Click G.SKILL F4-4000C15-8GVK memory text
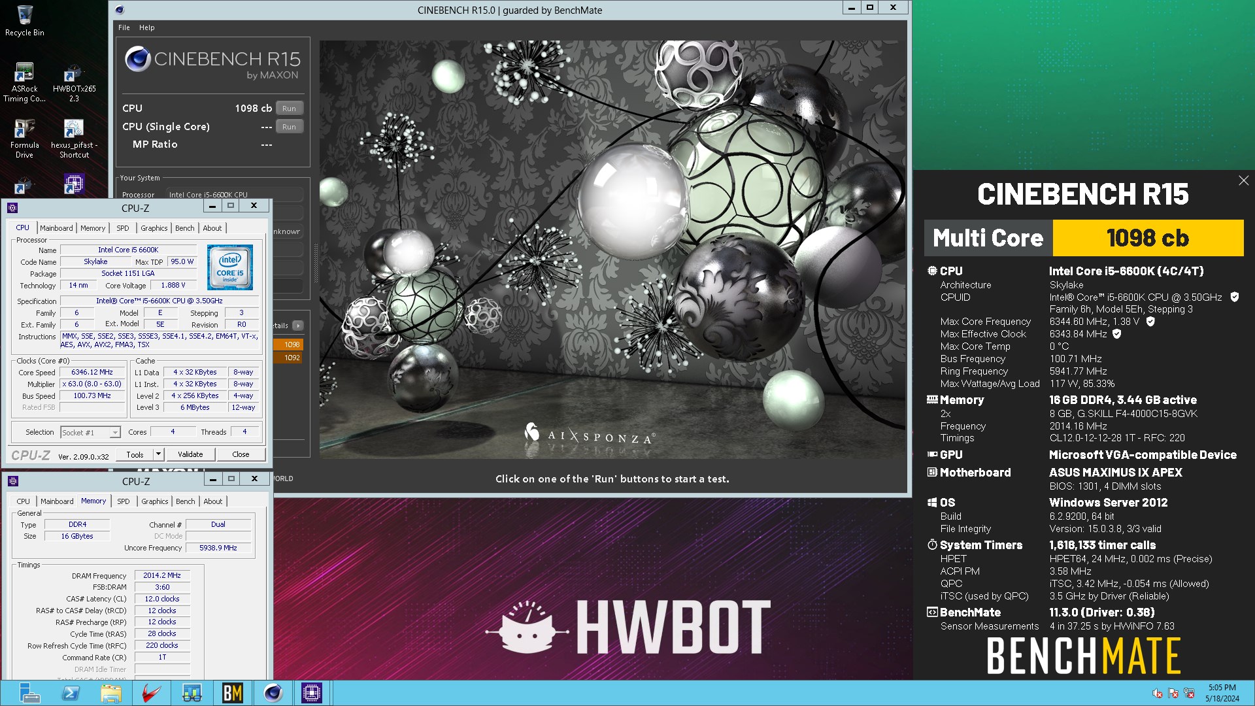Image resolution: width=1255 pixels, height=706 pixels. pyautogui.click(x=1124, y=414)
